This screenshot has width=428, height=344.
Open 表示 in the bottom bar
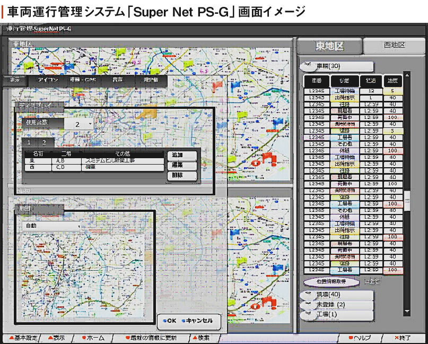57,338
